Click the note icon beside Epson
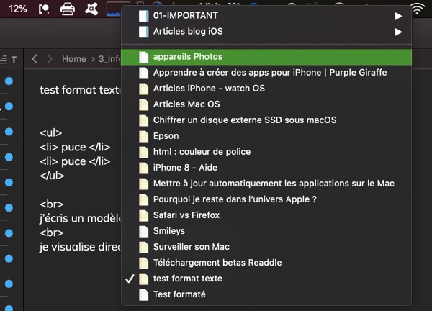Image resolution: width=432 pixels, height=311 pixels. click(144, 136)
